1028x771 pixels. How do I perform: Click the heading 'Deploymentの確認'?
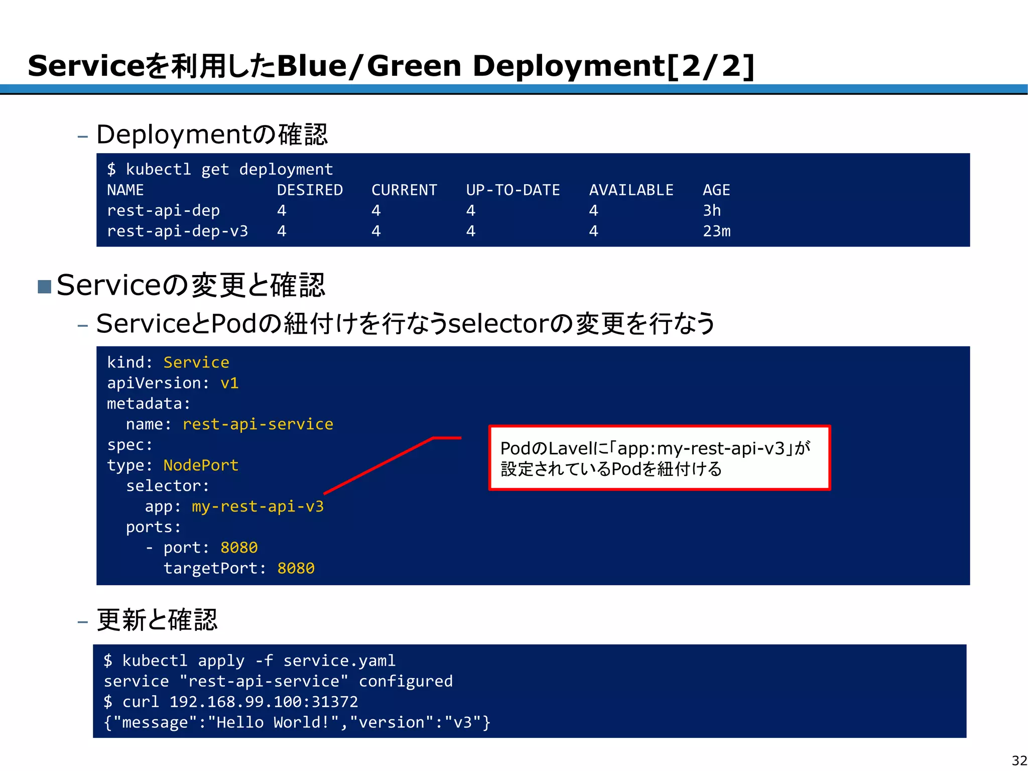[x=212, y=135]
